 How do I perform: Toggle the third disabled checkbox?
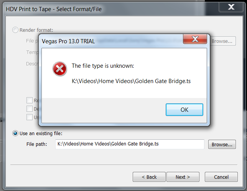pyautogui.click(x=30, y=117)
